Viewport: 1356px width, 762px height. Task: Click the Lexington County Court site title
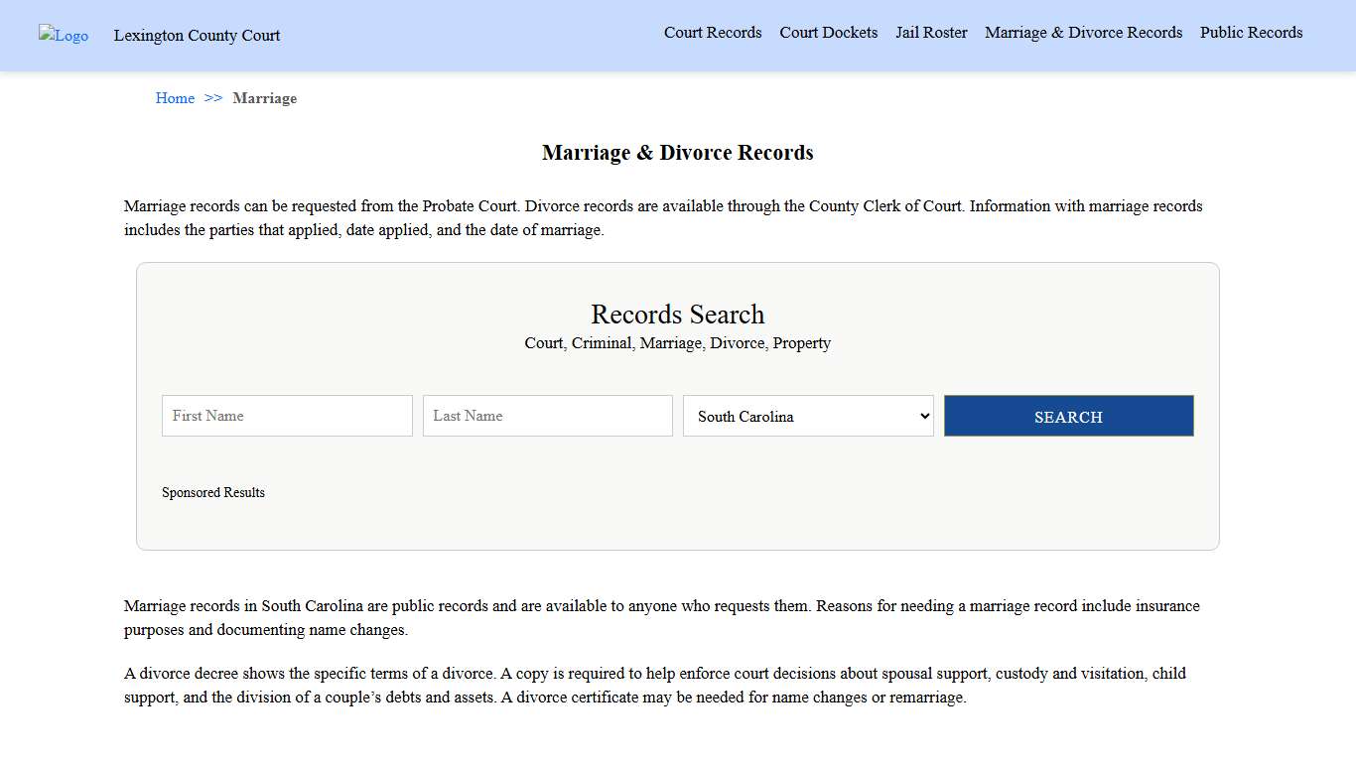[197, 36]
